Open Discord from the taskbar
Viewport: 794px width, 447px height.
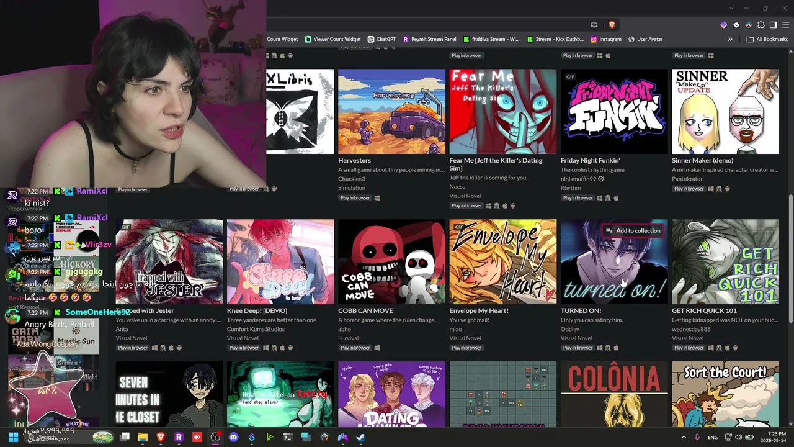[x=233, y=437]
